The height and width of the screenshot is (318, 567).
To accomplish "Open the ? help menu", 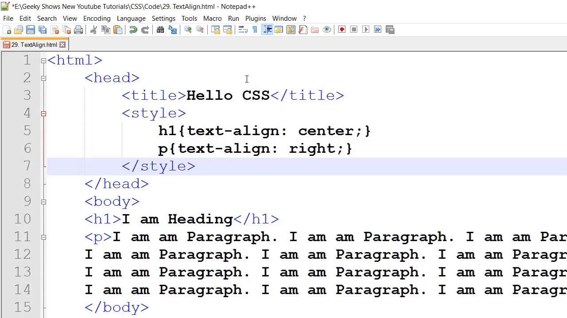I will tap(304, 19).
